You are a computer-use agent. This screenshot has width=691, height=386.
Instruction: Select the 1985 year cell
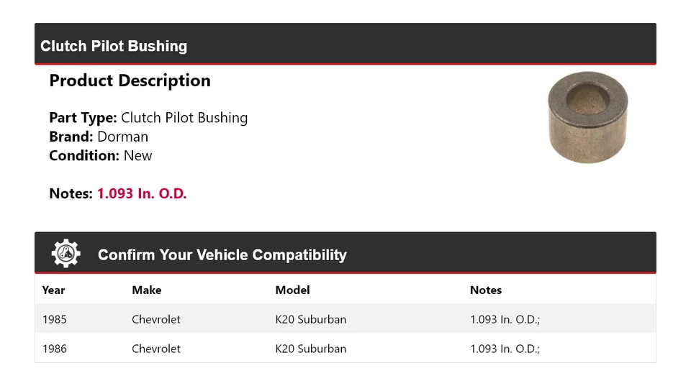55,319
